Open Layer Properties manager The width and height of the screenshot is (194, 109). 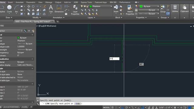(x=75, y=10)
